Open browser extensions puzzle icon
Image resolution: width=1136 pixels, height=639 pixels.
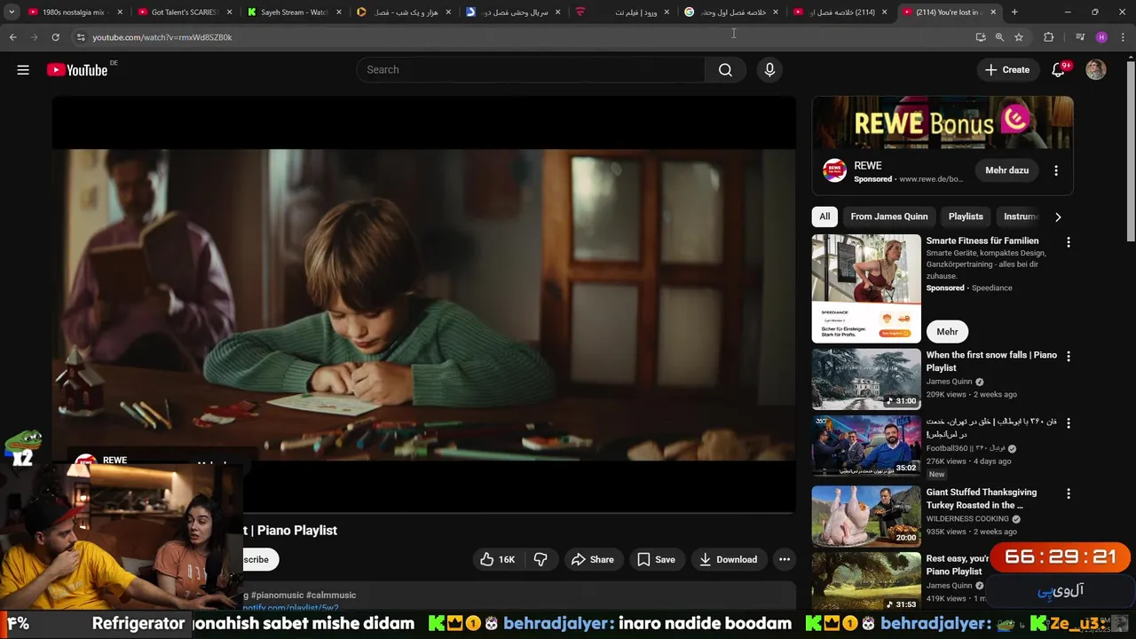(x=1049, y=37)
